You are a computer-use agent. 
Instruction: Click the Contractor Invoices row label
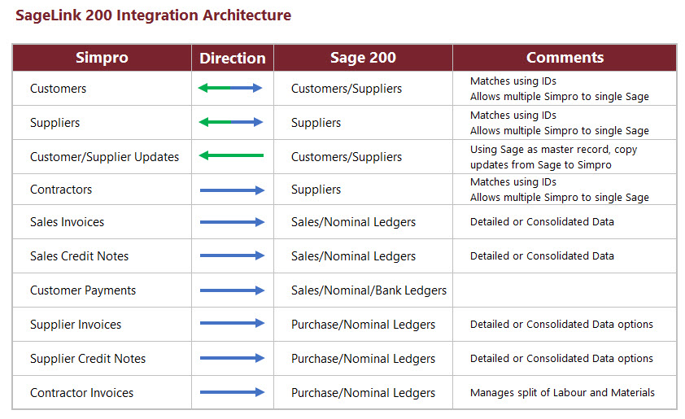(81, 393)
